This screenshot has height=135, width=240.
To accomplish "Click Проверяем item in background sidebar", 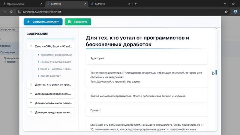I will coord(7,52).
